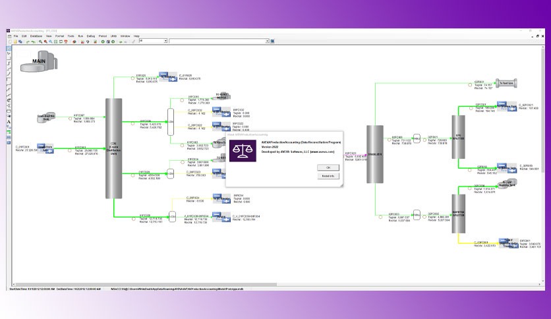
Task: Click the tank icon feeding stream 01FI007
Action: point(46,117)
